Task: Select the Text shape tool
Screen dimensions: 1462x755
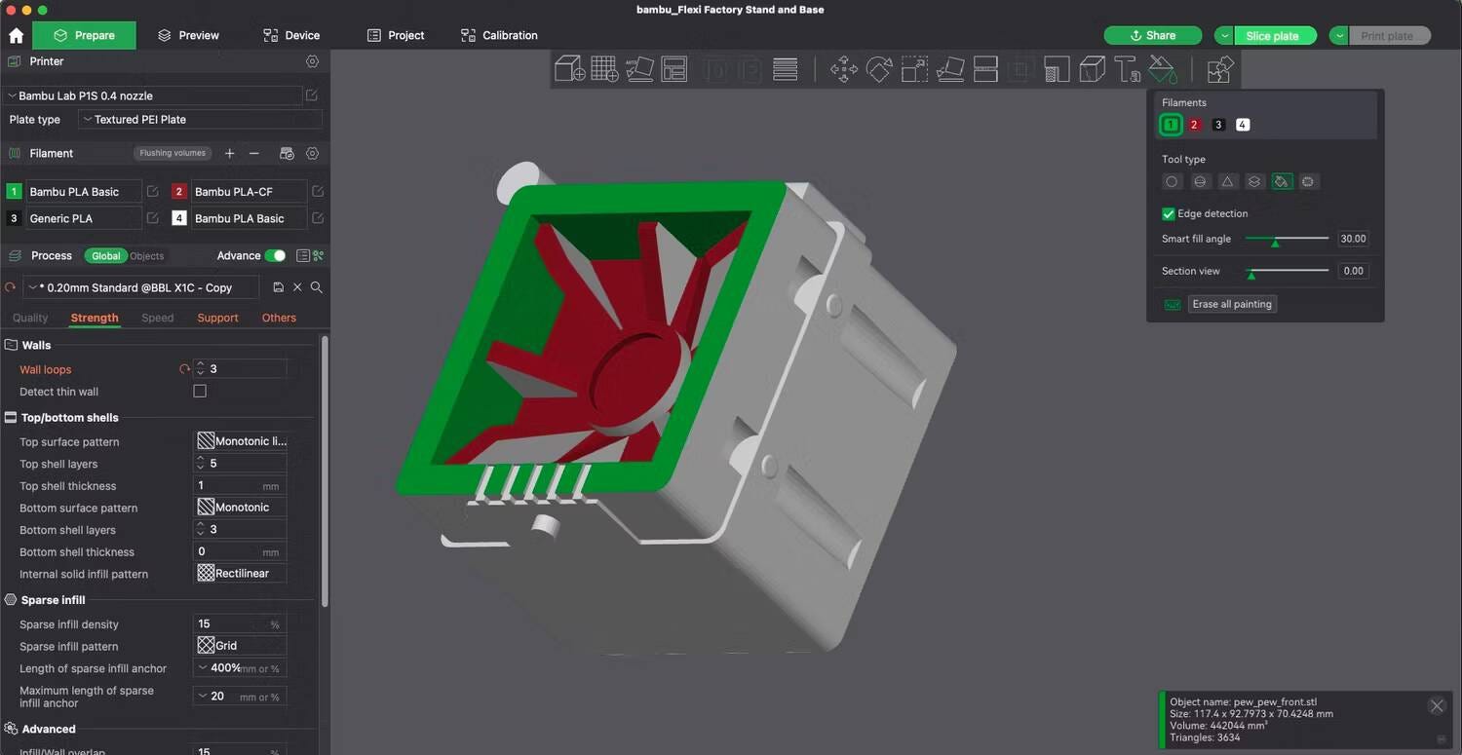Action: coord(1128,69)
